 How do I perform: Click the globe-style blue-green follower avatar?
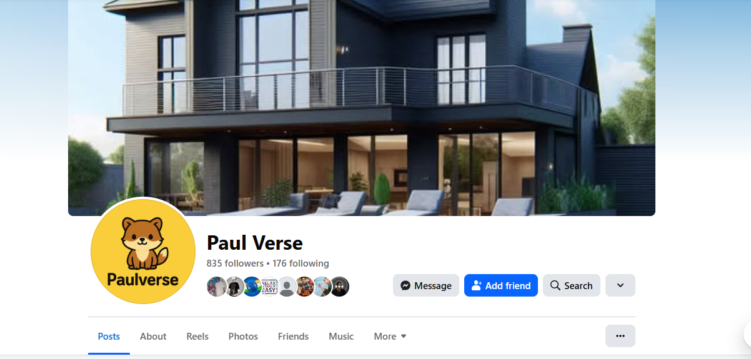(x=252, y=287)
